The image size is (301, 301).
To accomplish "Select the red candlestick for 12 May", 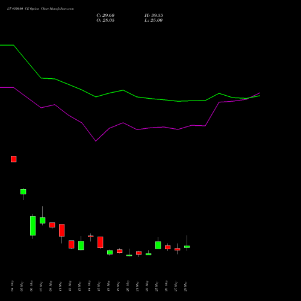I will tap(72, 244).
